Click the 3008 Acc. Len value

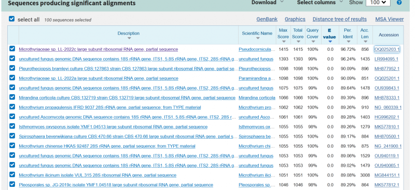[x=365, y=175]
